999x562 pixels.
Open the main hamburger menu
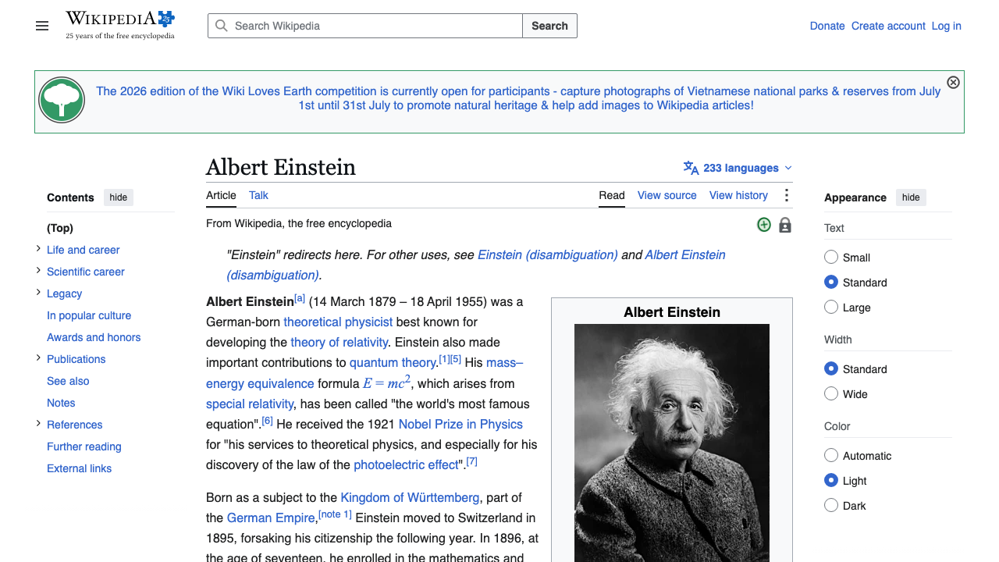(x=42, y=26)
